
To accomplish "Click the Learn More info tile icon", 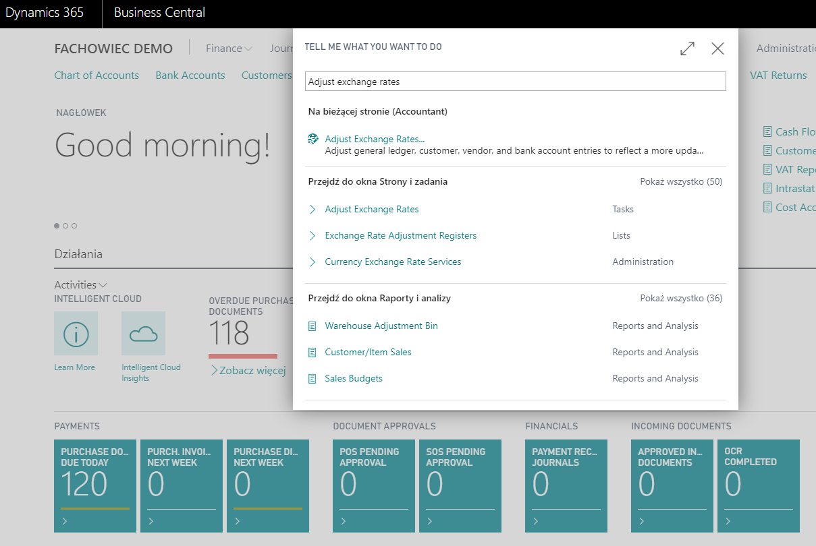I will click(x=76, y=333).
